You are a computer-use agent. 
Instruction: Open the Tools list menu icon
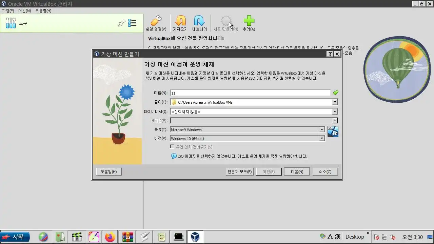[132, 23]
